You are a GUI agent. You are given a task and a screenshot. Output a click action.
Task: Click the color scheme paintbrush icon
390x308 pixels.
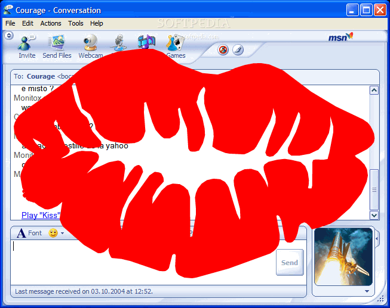click(x=238, y=49)
